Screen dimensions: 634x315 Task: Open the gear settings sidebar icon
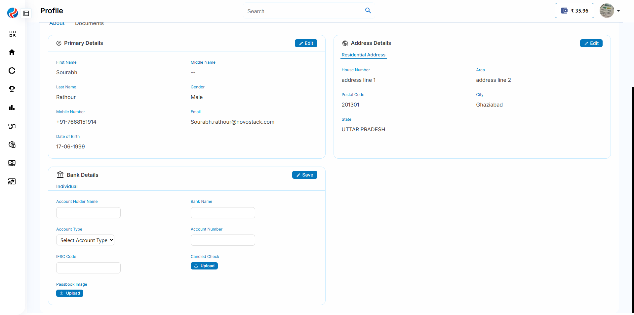[12, 144]
